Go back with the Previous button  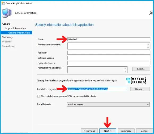[89, 131]
